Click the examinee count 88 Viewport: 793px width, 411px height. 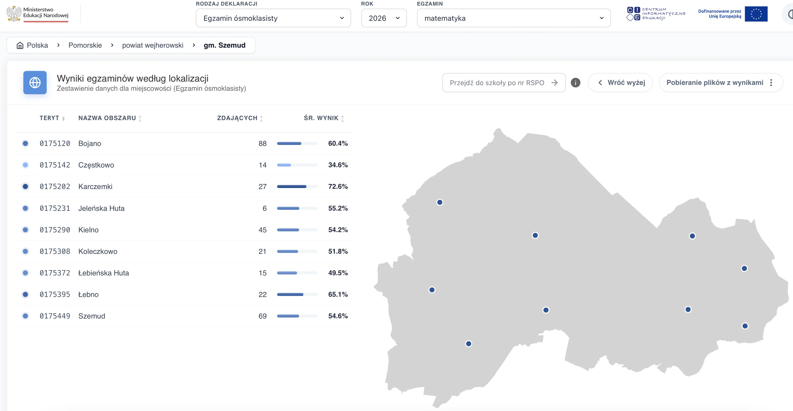262,144
